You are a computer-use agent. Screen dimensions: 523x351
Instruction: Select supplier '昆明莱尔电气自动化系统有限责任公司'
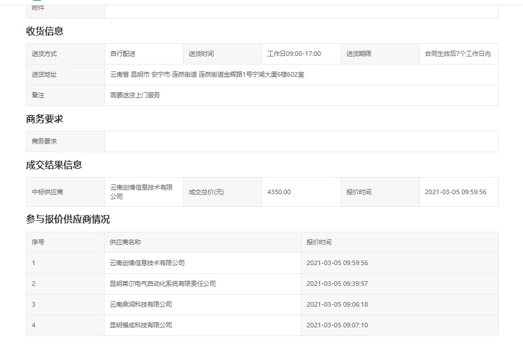coord(163,284)
